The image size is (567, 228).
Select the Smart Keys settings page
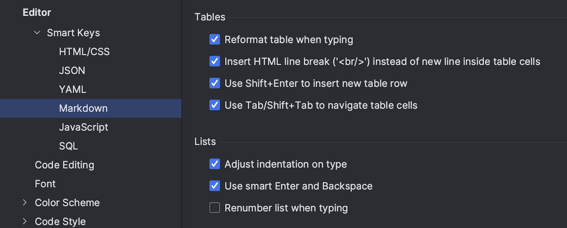(73, 33)
